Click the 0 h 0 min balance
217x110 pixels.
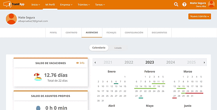pos(56,108)
